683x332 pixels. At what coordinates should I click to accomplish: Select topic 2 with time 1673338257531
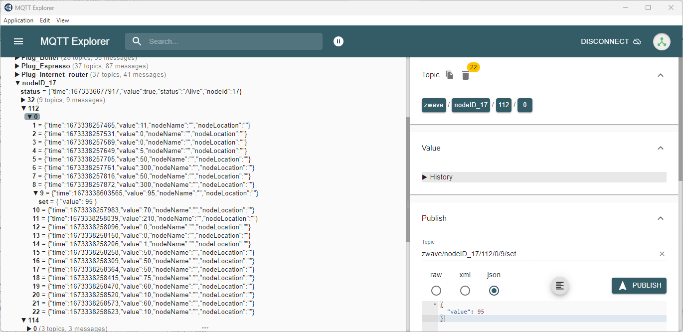[x=139, y=134]
